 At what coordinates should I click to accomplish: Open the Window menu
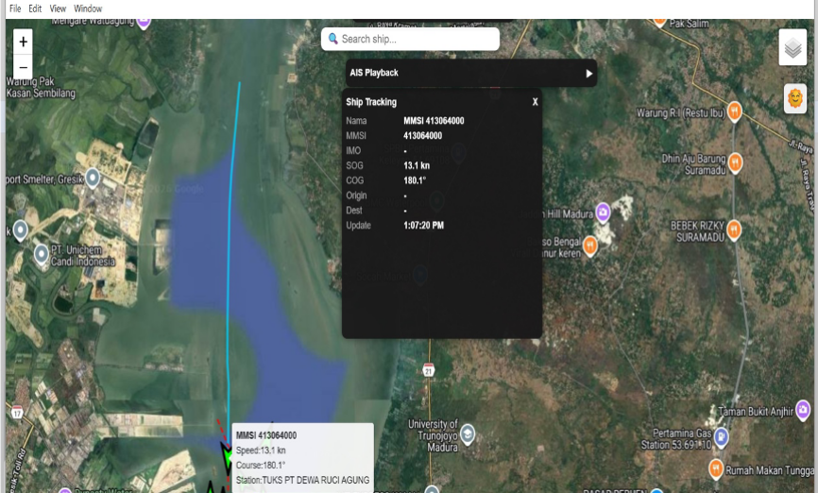pos(88,8)
